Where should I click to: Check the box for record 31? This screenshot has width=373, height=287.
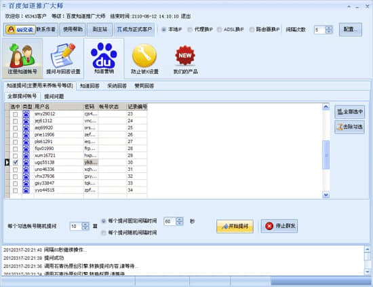15,170
